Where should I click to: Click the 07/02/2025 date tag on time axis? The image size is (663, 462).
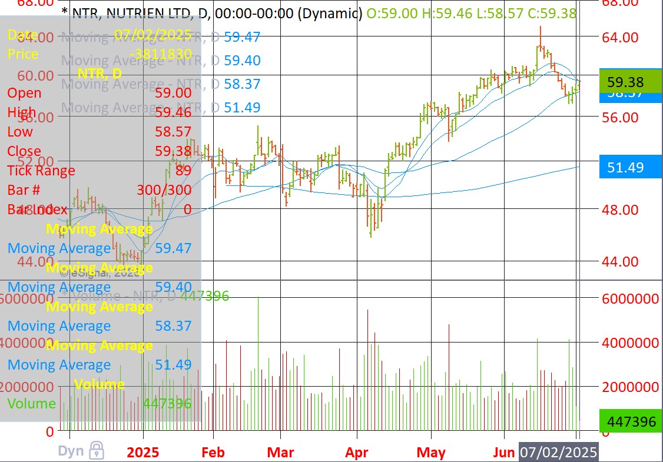(x=558, y=452)
